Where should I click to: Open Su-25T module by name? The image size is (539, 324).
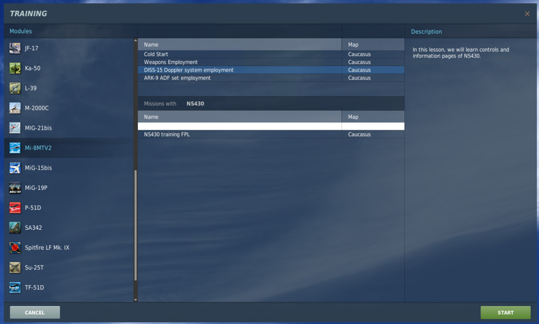tap(34, 267)
